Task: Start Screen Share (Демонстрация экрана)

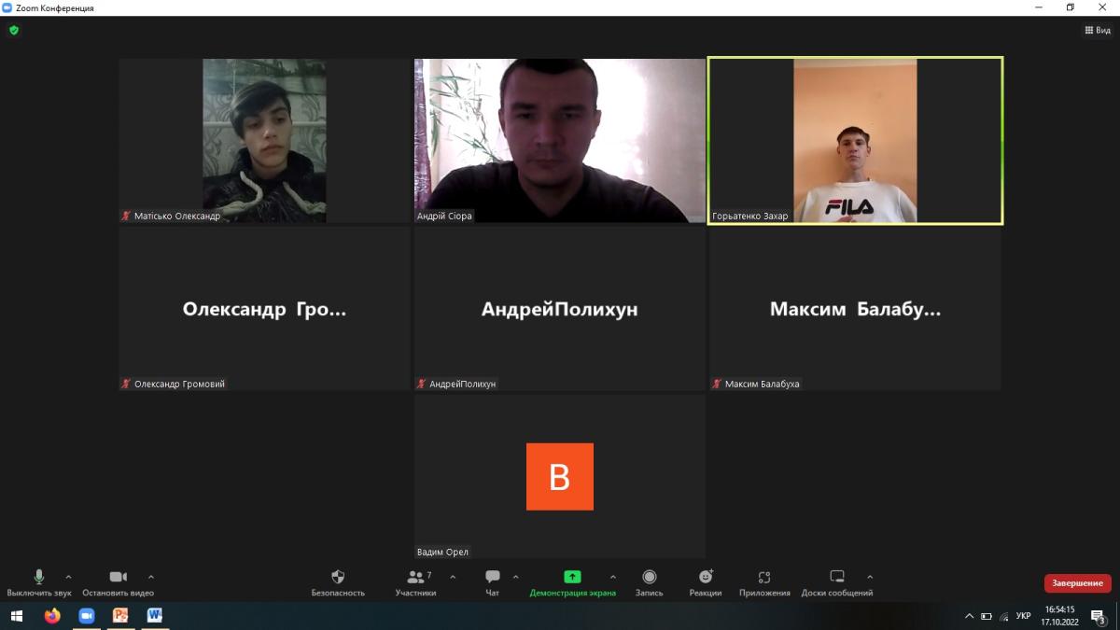Action: pos(572,578)
